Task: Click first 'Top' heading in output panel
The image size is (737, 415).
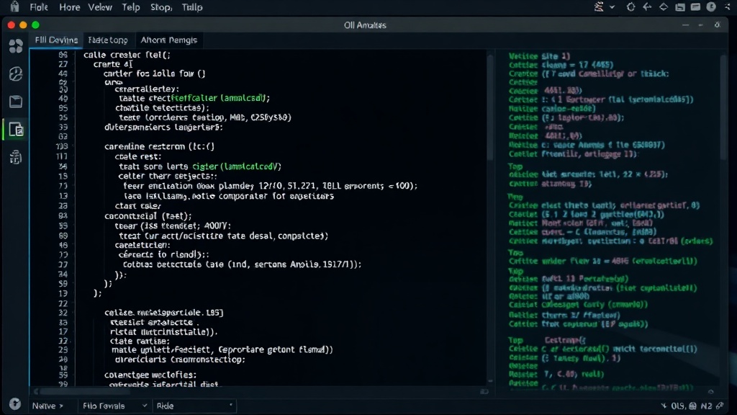Action: (515, 166)
